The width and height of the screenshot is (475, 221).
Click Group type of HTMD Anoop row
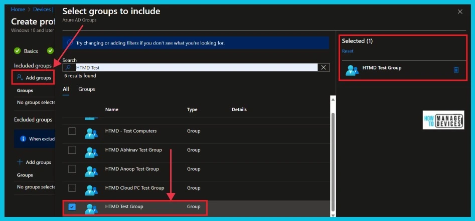point(194,169)
